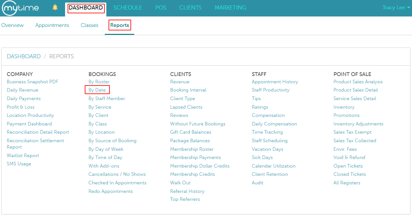Open the Gift Card Balances report
The image size is (412, 216).
click(x=191, y=132)
